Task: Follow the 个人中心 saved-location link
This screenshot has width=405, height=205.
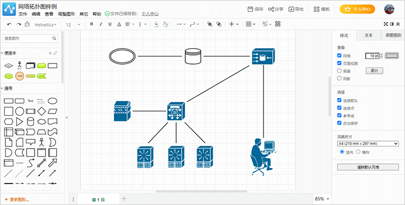Action: pyautogui.click(x=150, y=14)
